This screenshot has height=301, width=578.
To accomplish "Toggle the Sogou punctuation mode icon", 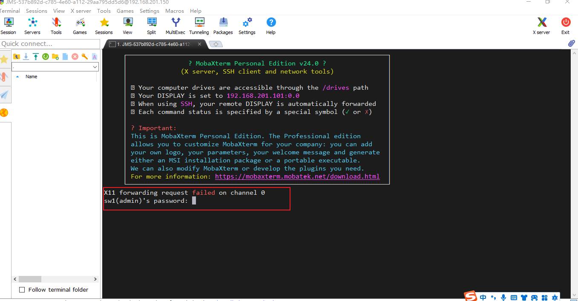I will point(493,298).
